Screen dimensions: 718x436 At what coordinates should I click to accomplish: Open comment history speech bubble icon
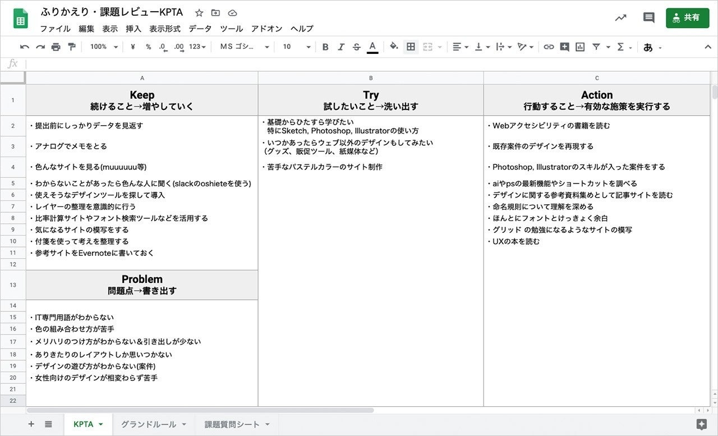(x=648, y=18)
